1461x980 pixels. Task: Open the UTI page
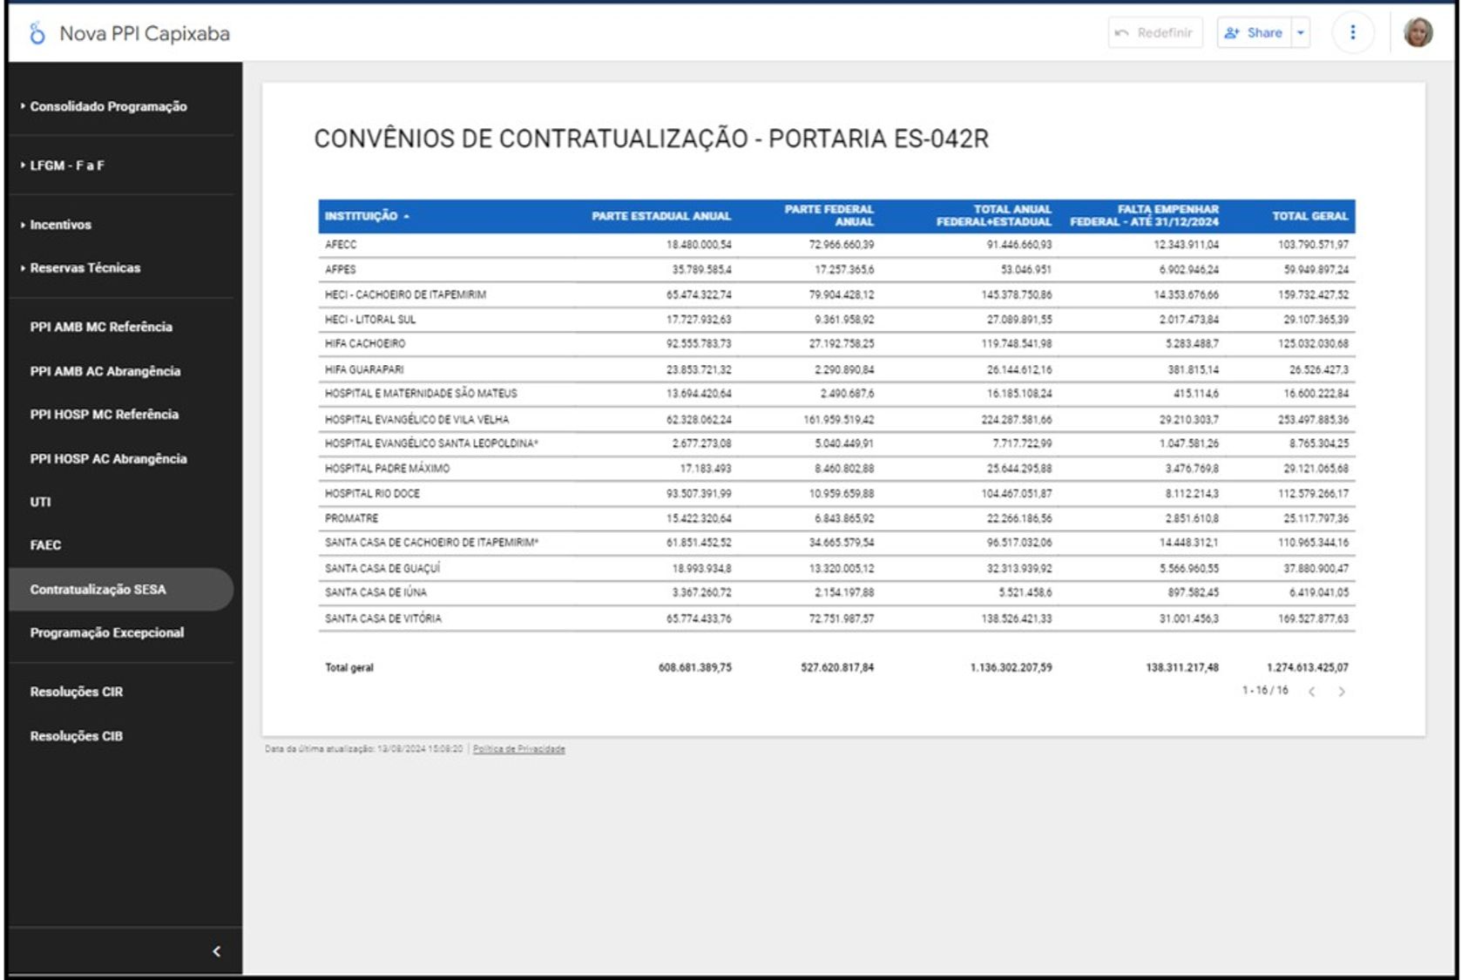[x=41, y=502]
